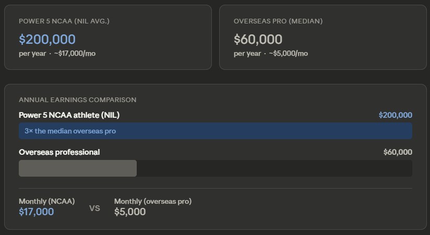Click the VS separator text

(94, 208)
